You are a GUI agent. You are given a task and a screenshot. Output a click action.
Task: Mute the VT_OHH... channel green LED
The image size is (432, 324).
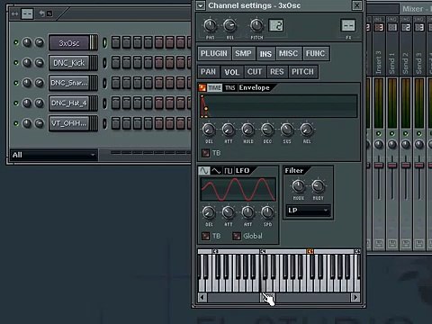coord(16,123)
